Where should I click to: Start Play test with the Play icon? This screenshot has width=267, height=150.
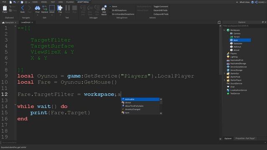pyautogui.click(x=60, y=8)
